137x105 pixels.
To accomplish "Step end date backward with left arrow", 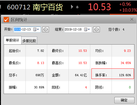I will coord(95,29).
